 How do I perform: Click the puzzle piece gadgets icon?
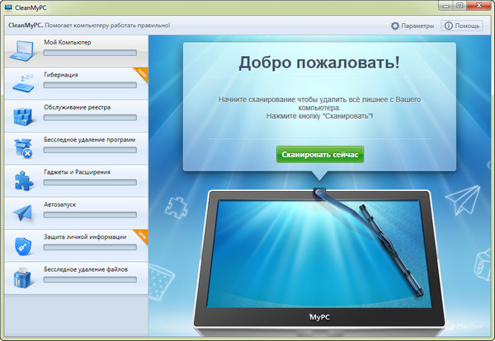click(24, 181)
